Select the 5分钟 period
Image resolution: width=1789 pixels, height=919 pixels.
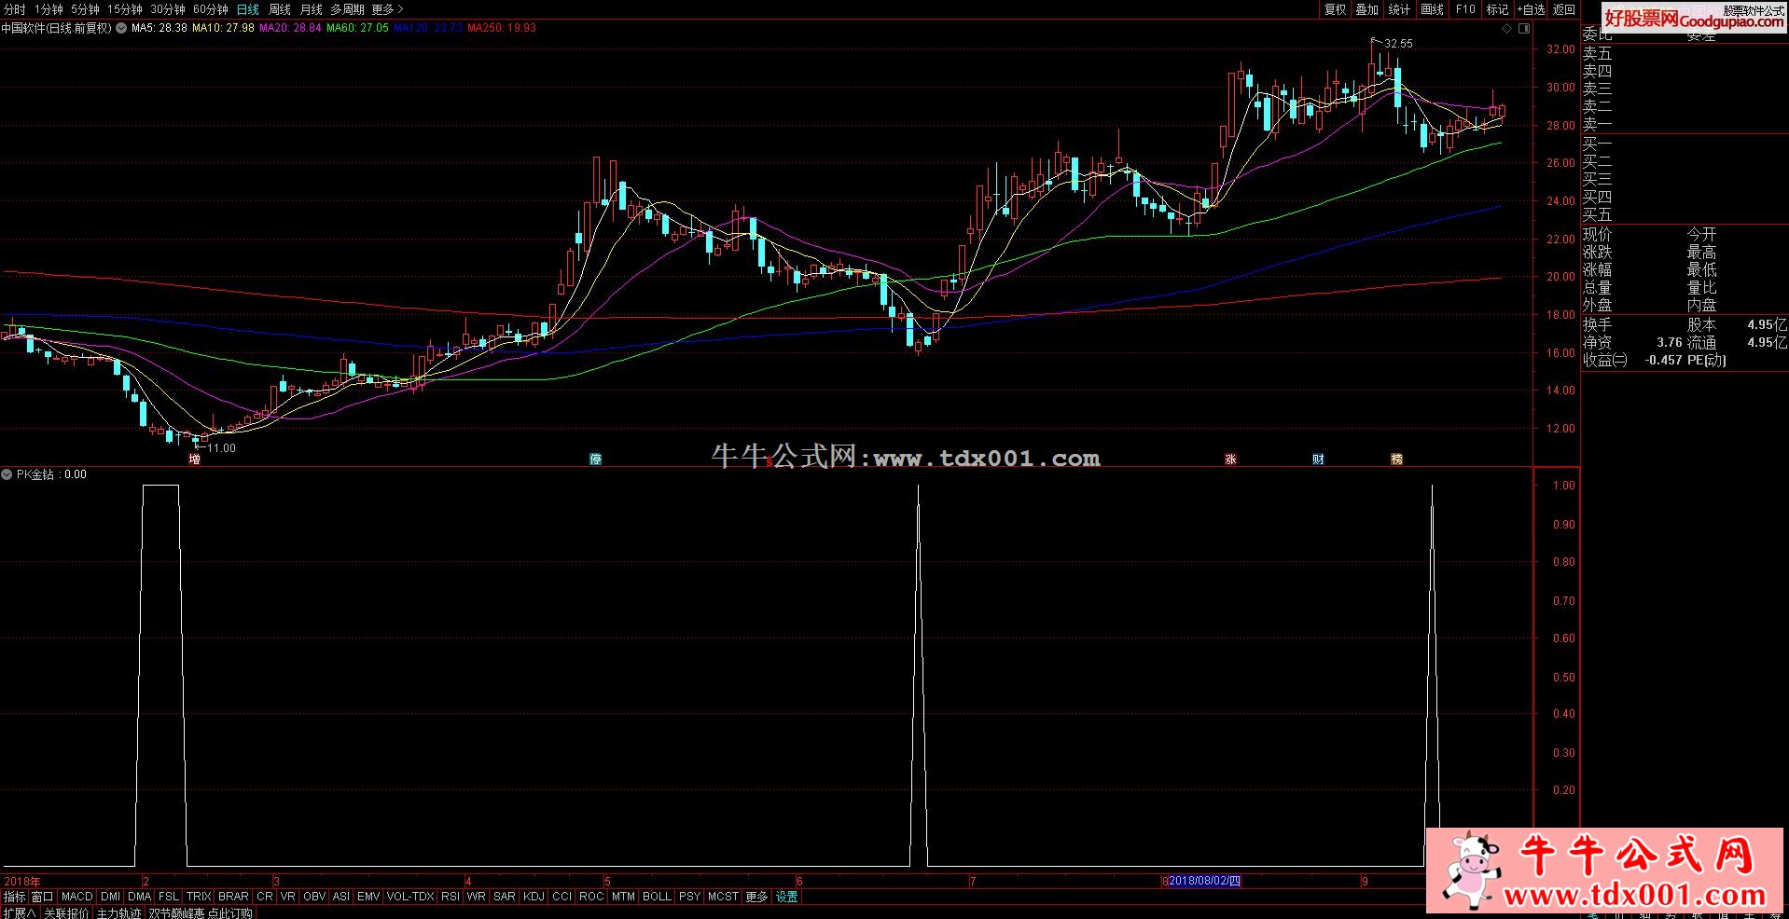[x=85, y=9]
